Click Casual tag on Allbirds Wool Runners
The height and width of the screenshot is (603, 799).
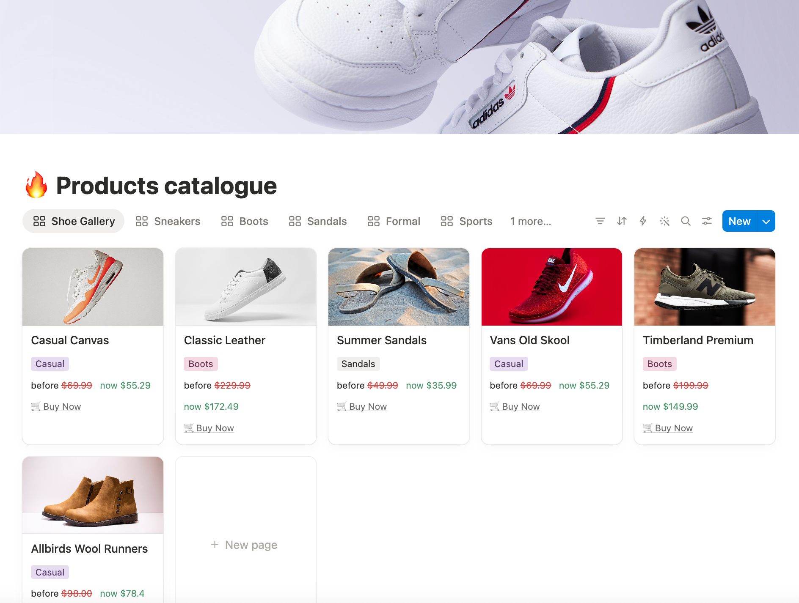[50, 572]
